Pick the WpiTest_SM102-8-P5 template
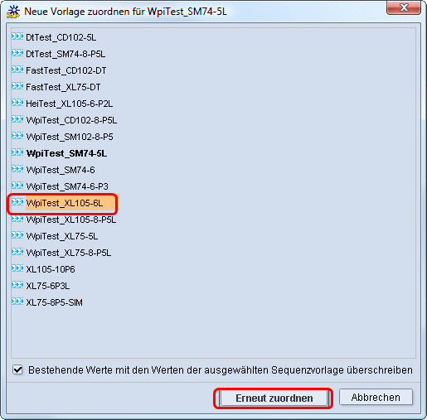The height and width of the screenshot is (420, 427). pos(70,137)
